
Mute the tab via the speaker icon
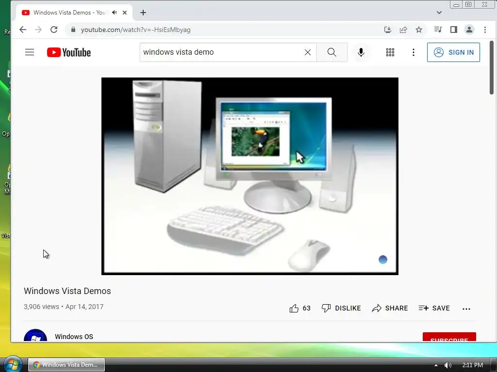(114, 12)
